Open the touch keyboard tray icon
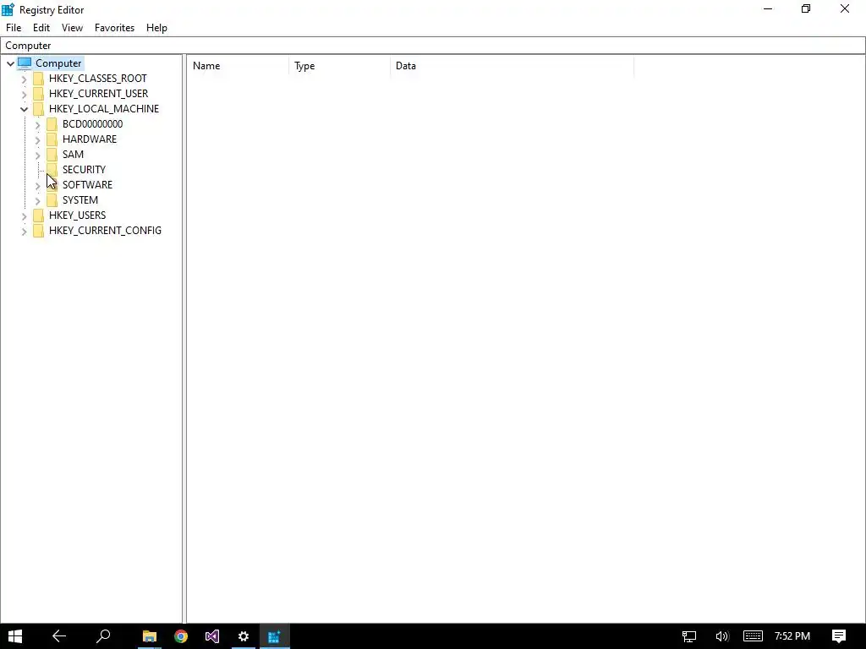The width and height of the screenshot is (866, 649). click(753, 636)
